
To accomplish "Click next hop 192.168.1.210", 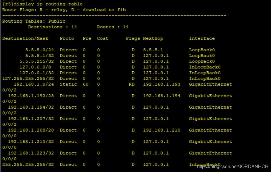I will point(162,130).
